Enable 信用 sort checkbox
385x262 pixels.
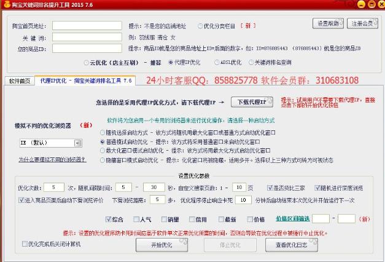coord(192,219)
